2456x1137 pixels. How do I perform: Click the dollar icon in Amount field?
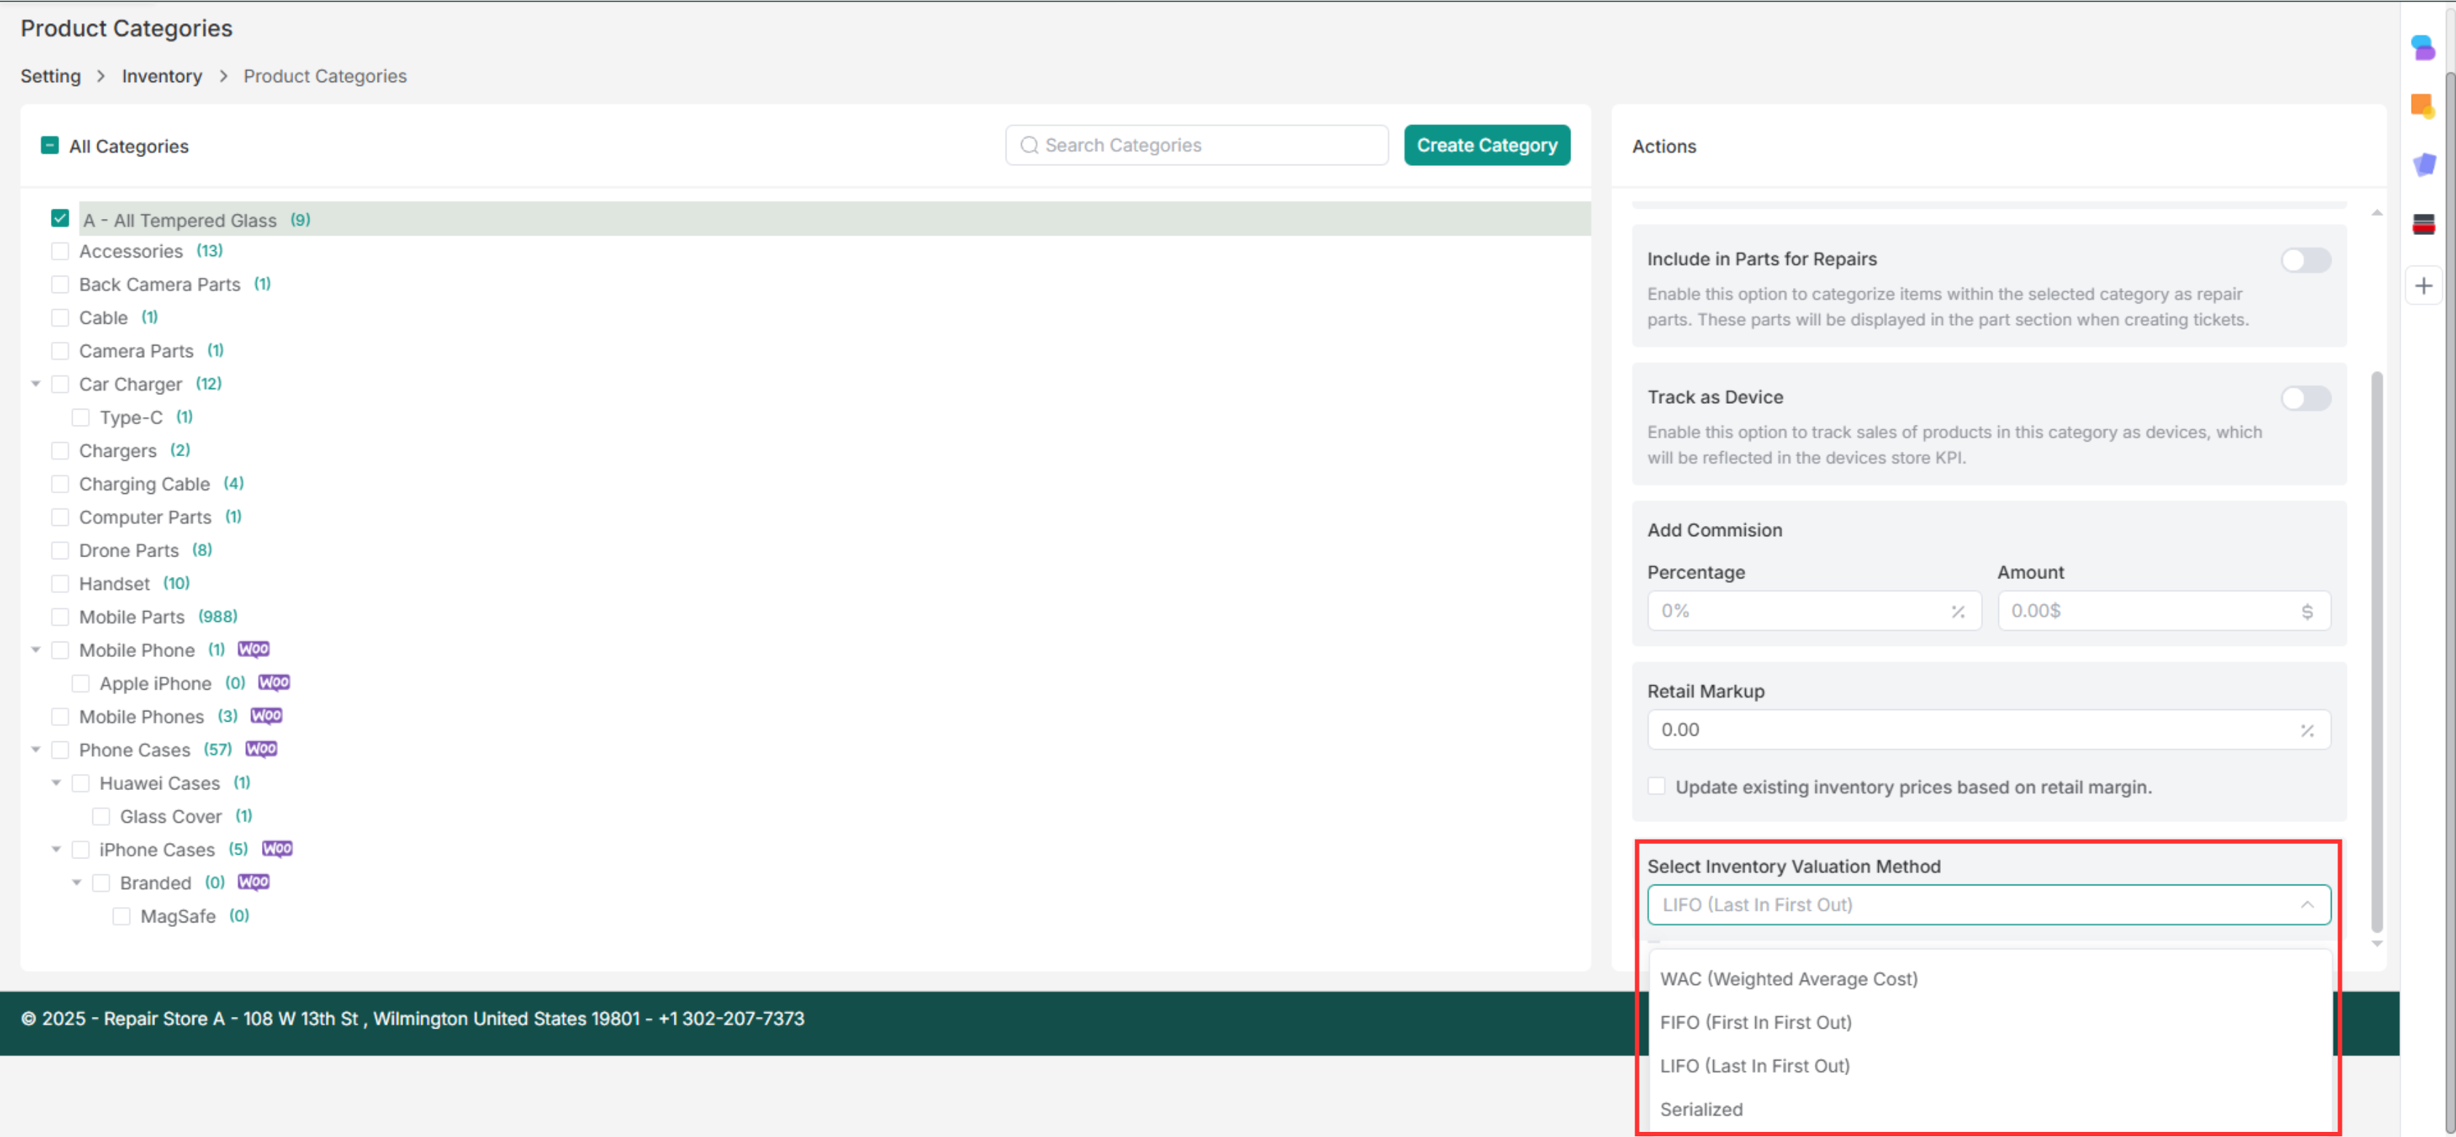point(2306,611)
